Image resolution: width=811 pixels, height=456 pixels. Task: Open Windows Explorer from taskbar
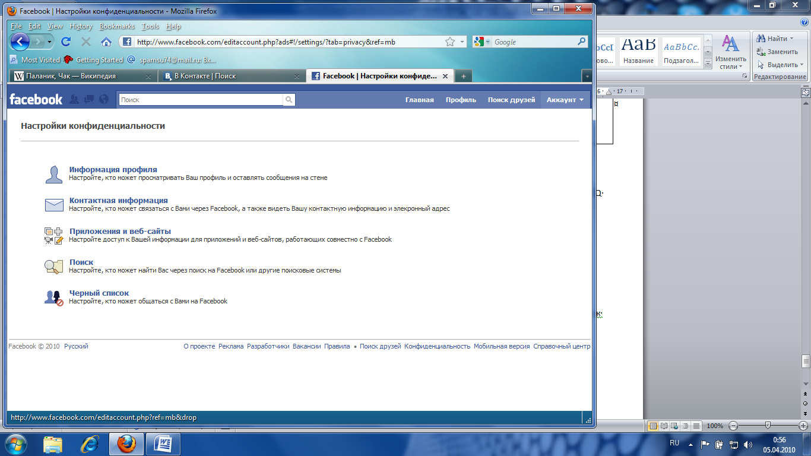tap(52, 444)
